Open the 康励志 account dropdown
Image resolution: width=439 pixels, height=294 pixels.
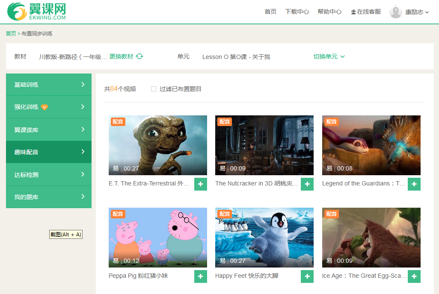(x=417, y=12)
